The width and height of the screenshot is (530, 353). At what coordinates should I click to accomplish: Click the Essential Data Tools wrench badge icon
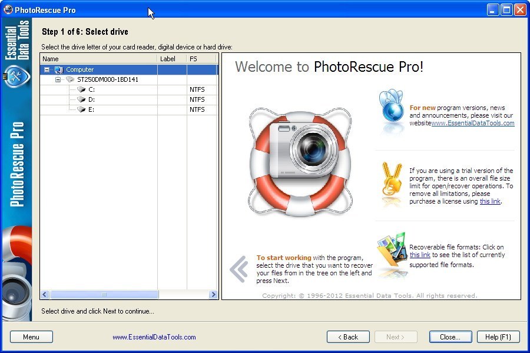tap(16, 76)
